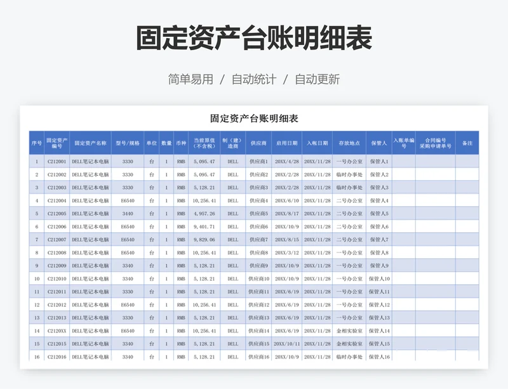Click original value cell 4,957.26
Screen dimensions: 508x389
[204, 213]
